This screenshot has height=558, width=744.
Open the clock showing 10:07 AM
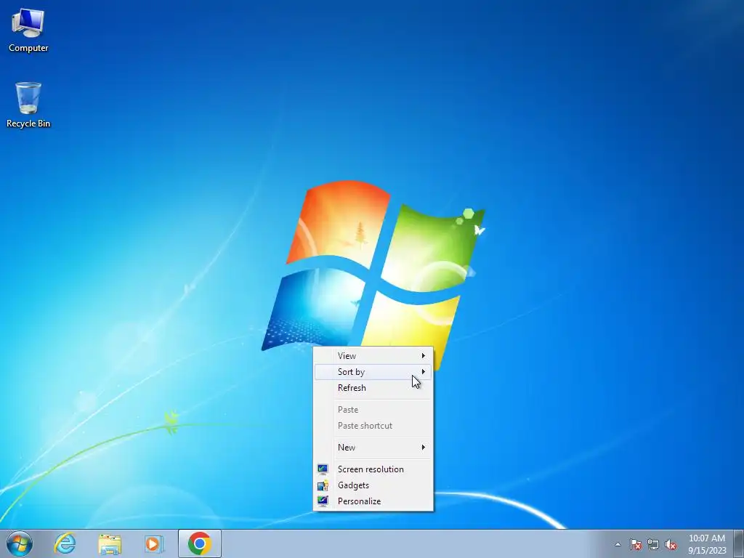(706, 538)
